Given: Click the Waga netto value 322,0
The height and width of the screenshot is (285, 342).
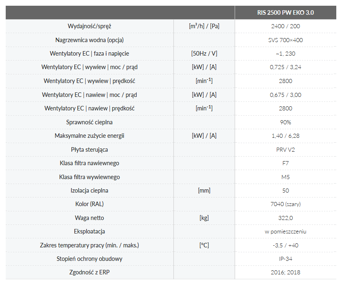Looking at the screenshot, I should click(x=285, y=218).
